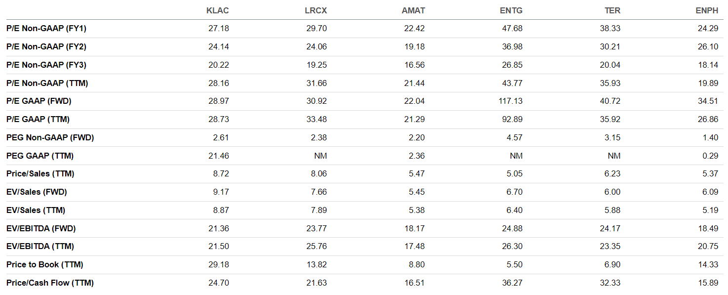Viewport: 728px width, 295px height.
Task: Click the EV/Sales (TTM) row label
Action: [36, 210]
